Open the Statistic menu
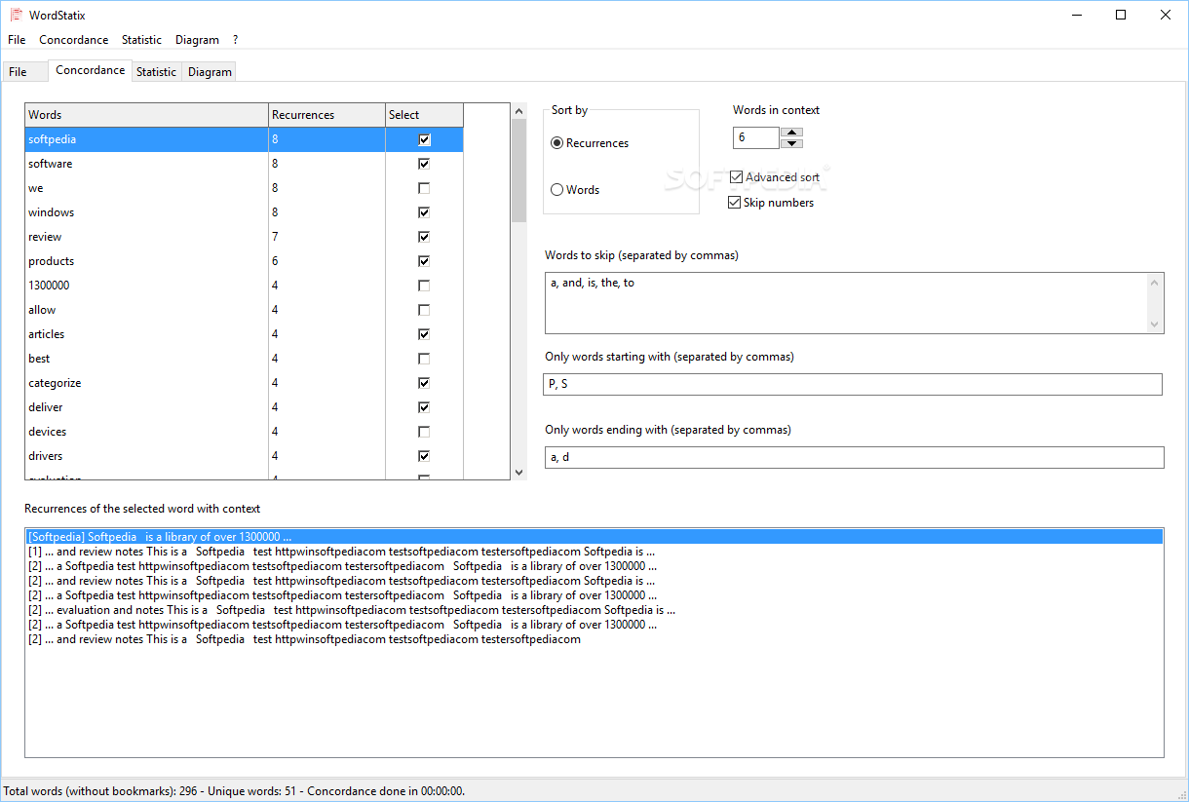Viewport: 1189px width, 802px height. [x=141, y=40]
